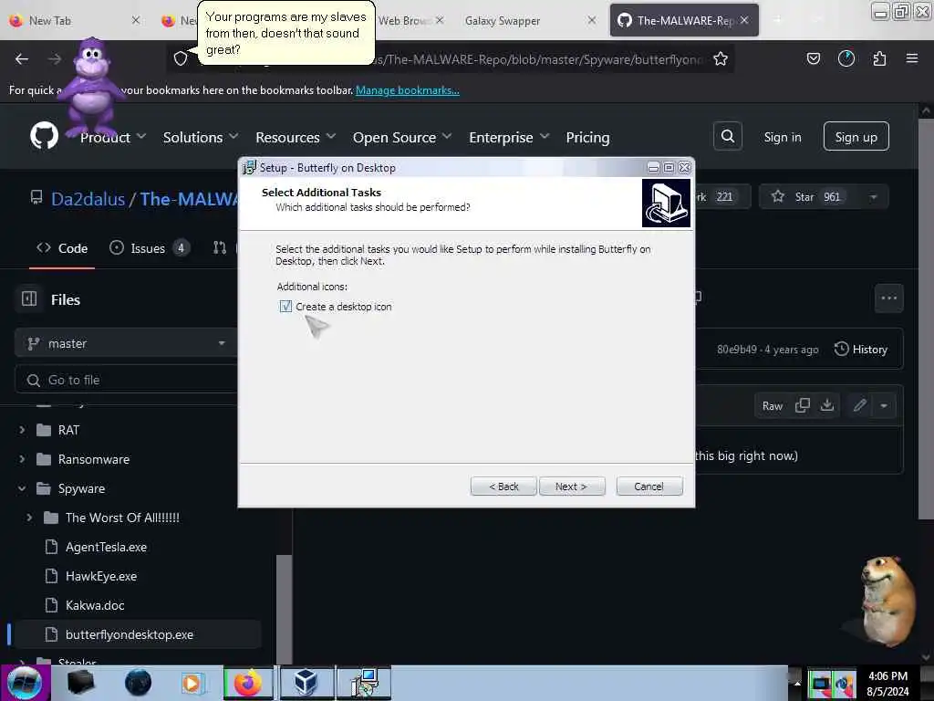Click the BonziBuddy purple gorilla
Viewport: 934px width, 701px height.
click(90, 87)
